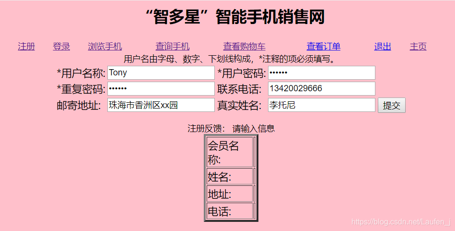
Task: Click the 真实姓名: label
Action: point(239,106)
